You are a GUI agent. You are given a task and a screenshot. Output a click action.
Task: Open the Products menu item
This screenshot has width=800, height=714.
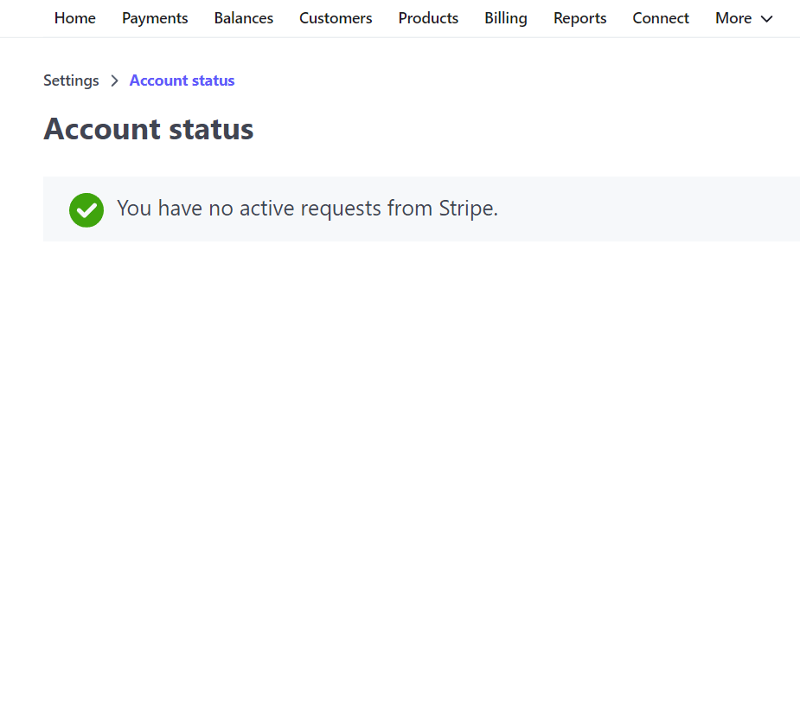click(x=428, y=18)
